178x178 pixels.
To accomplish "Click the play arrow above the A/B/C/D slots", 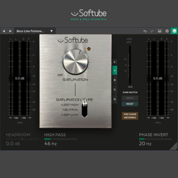I will click(x=115, y=62).
